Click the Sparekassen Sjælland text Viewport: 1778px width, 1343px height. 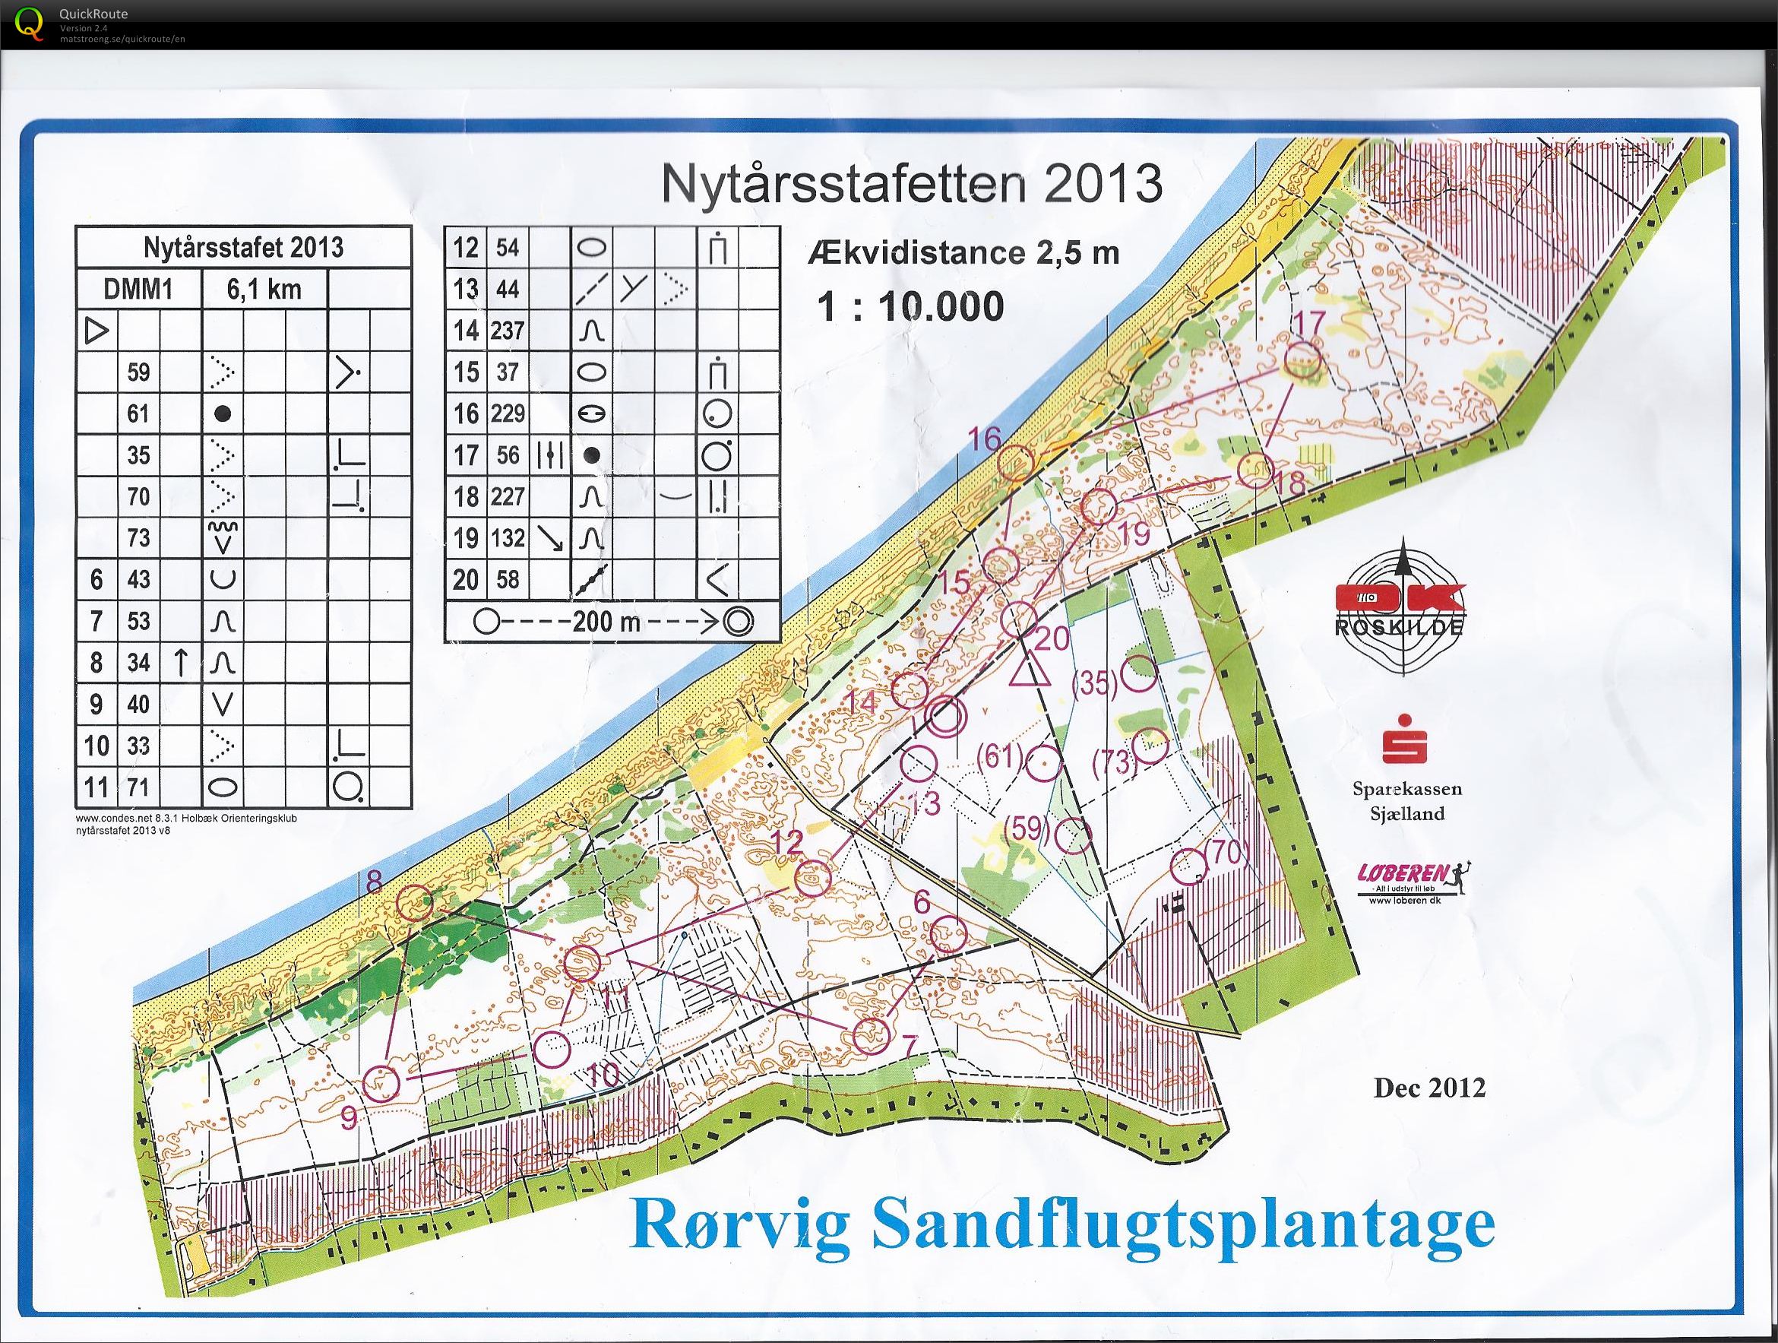[1406, 801]
